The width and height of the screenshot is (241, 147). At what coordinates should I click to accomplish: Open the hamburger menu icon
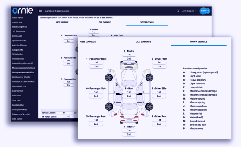[40, 11]
